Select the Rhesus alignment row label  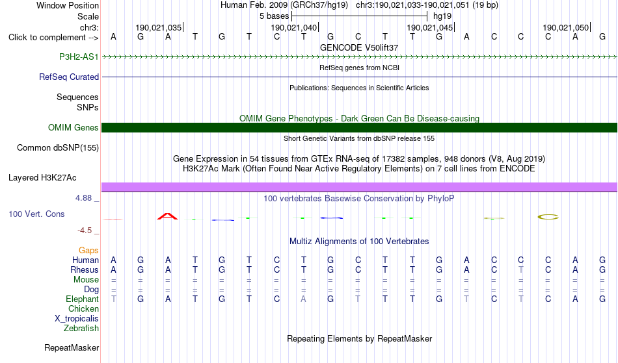(85, 269)
